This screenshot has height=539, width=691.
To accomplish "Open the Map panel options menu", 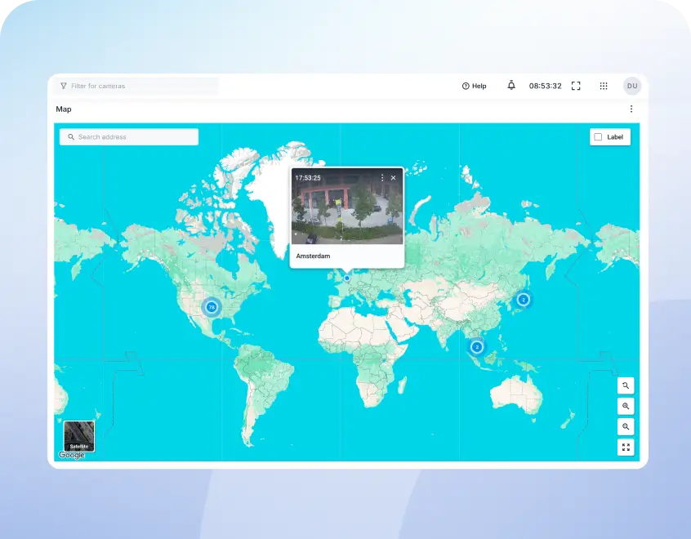I will 631,109.
